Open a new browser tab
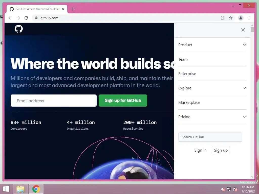259x194 pixels. (73, 9)
